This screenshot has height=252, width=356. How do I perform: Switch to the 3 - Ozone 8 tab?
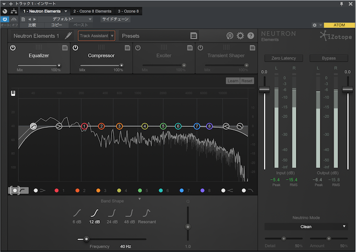tap(128, 11)
